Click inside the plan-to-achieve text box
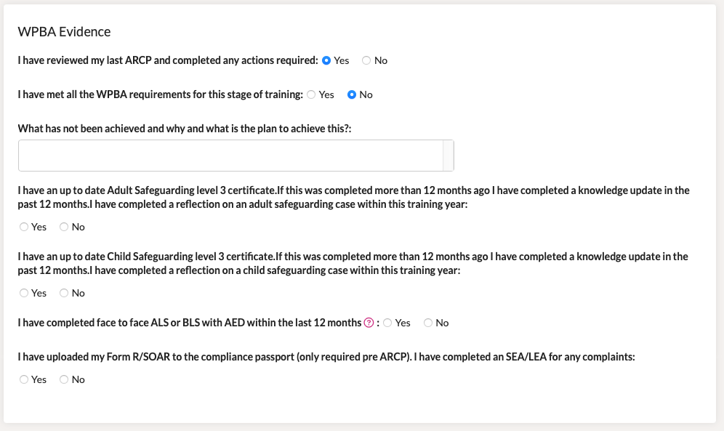The height and width of the screenshot is (431, 724). tap(218, 155)
